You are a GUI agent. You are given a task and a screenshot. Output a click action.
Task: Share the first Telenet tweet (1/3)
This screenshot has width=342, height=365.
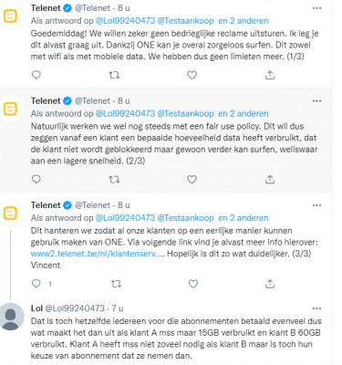270,75
